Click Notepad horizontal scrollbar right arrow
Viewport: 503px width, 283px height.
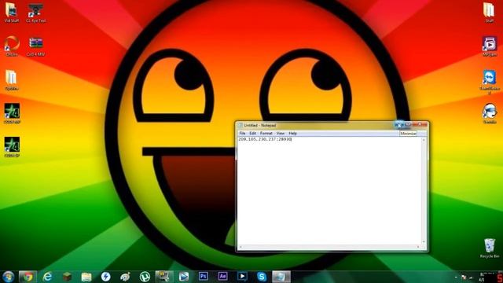click(418, 247)
